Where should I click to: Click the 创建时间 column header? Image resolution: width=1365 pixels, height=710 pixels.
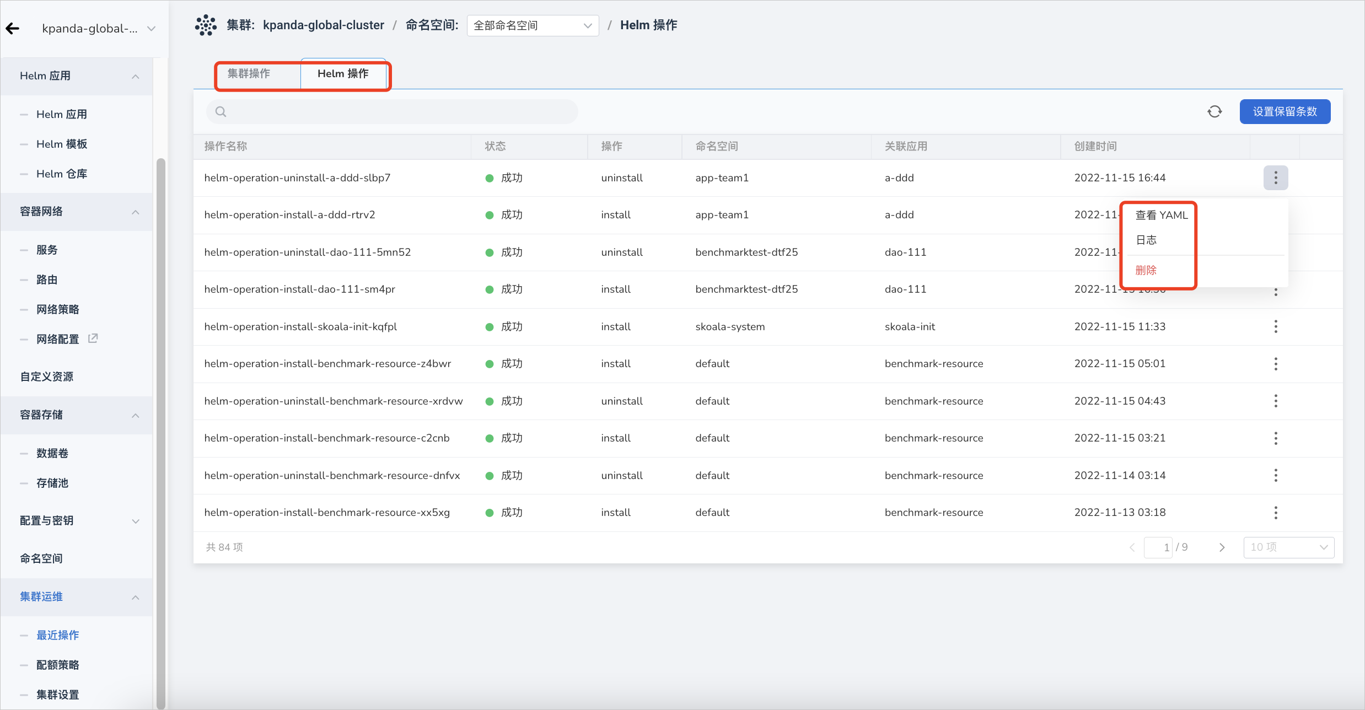click(1095, 147)
